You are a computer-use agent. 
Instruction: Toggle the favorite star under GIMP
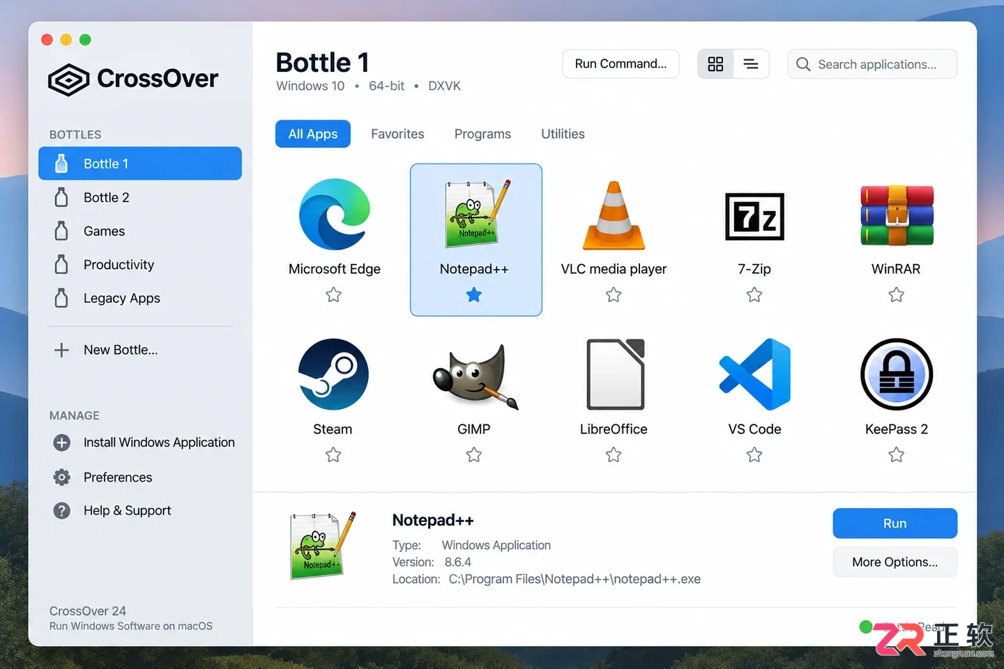[474, 455]
